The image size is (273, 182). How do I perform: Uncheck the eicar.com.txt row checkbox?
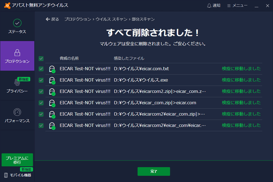pyautogui.click(x=41, y=69)
